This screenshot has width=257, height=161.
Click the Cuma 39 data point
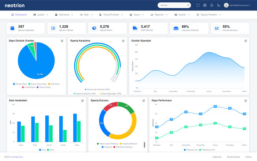pyautogui.click(x=215, y=107)
